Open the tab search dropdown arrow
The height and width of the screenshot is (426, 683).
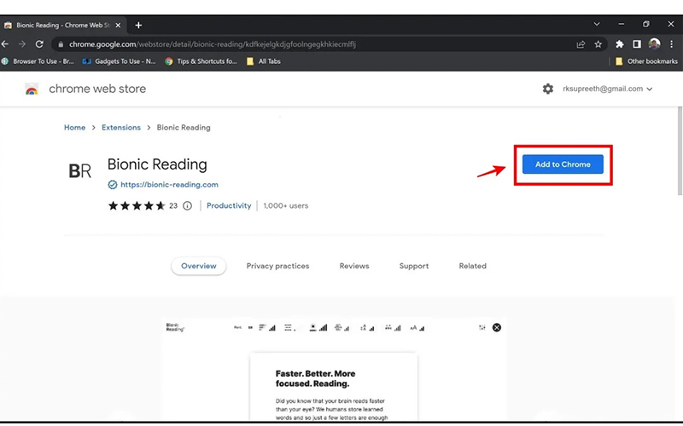coord(597,25)
